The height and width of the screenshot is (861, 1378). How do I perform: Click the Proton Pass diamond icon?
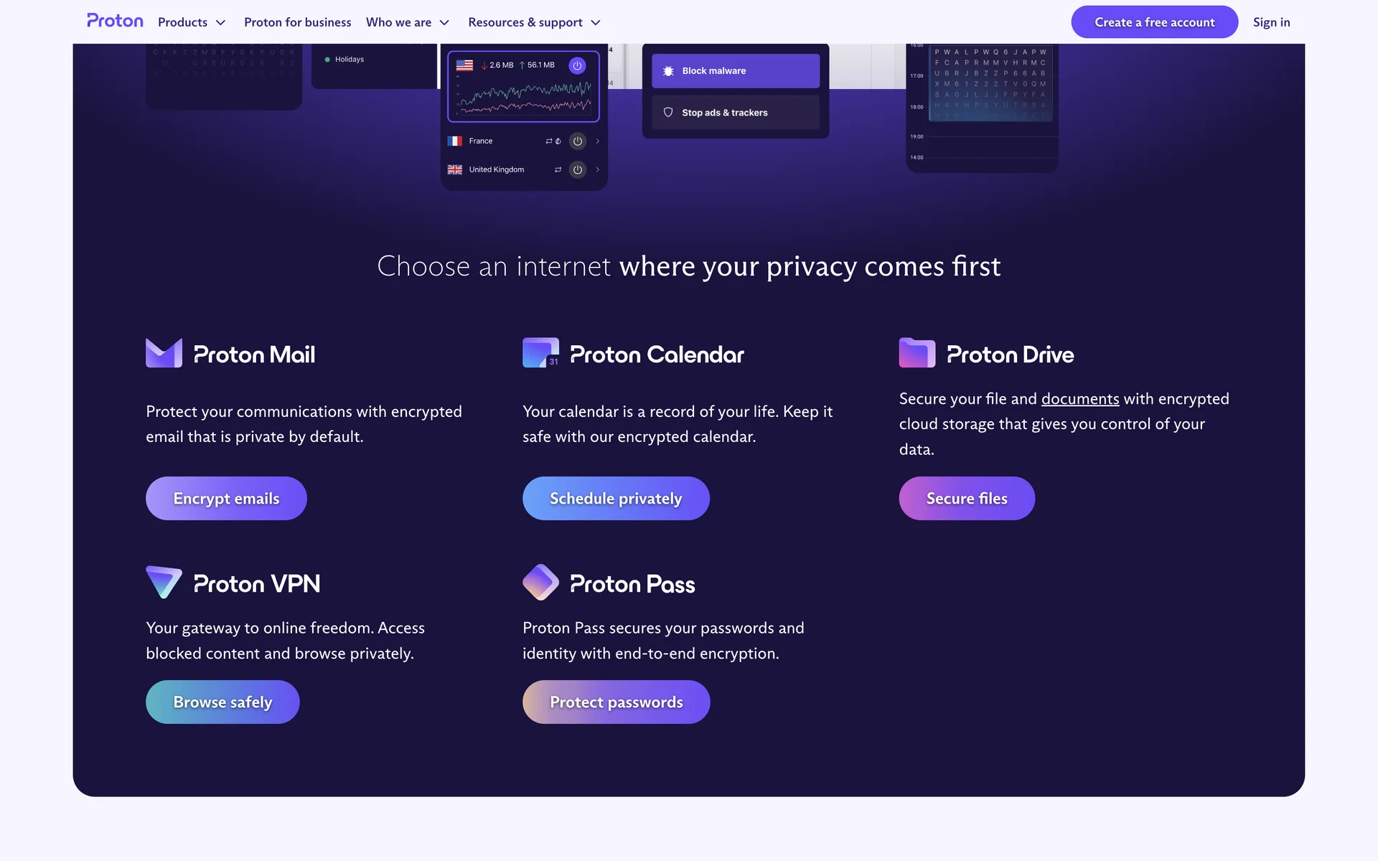click(540, 582)
